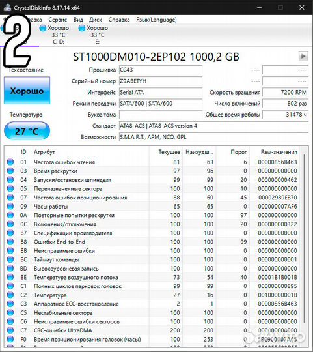The height and width of the screenshot is (352, 313).
Task: Click raw value 000000007AF6
Action: pos(278,206)
